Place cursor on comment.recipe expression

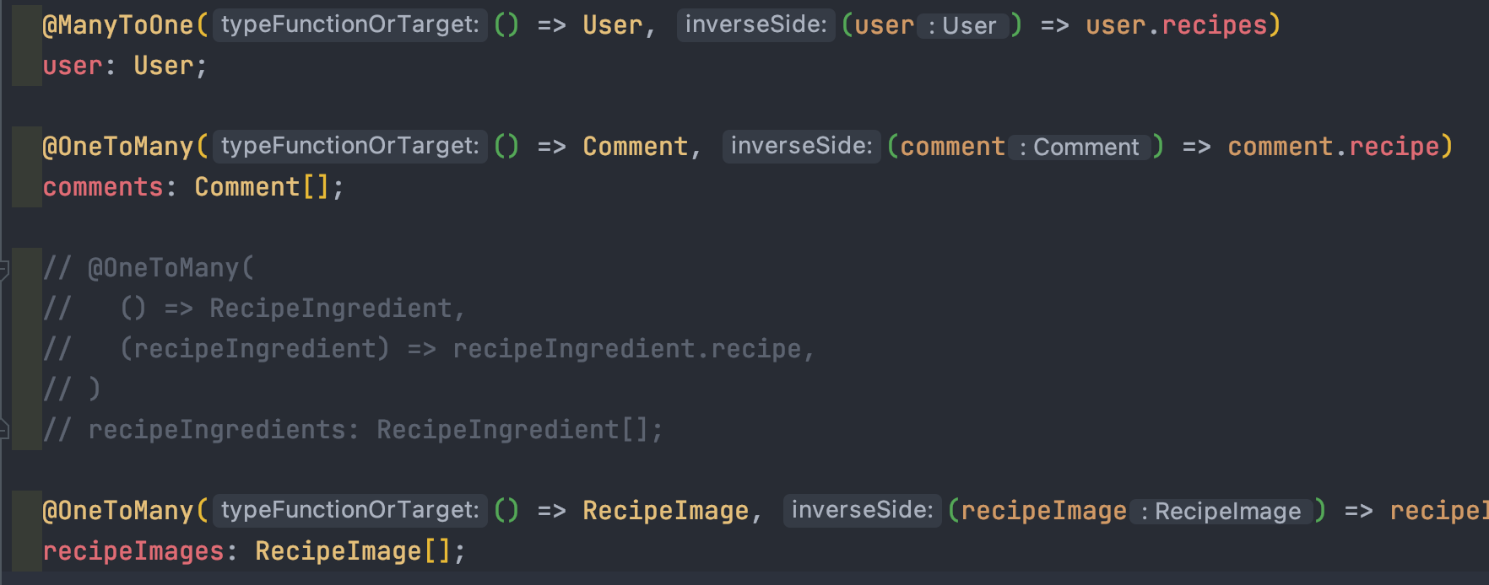click(x=1333, y=147)
